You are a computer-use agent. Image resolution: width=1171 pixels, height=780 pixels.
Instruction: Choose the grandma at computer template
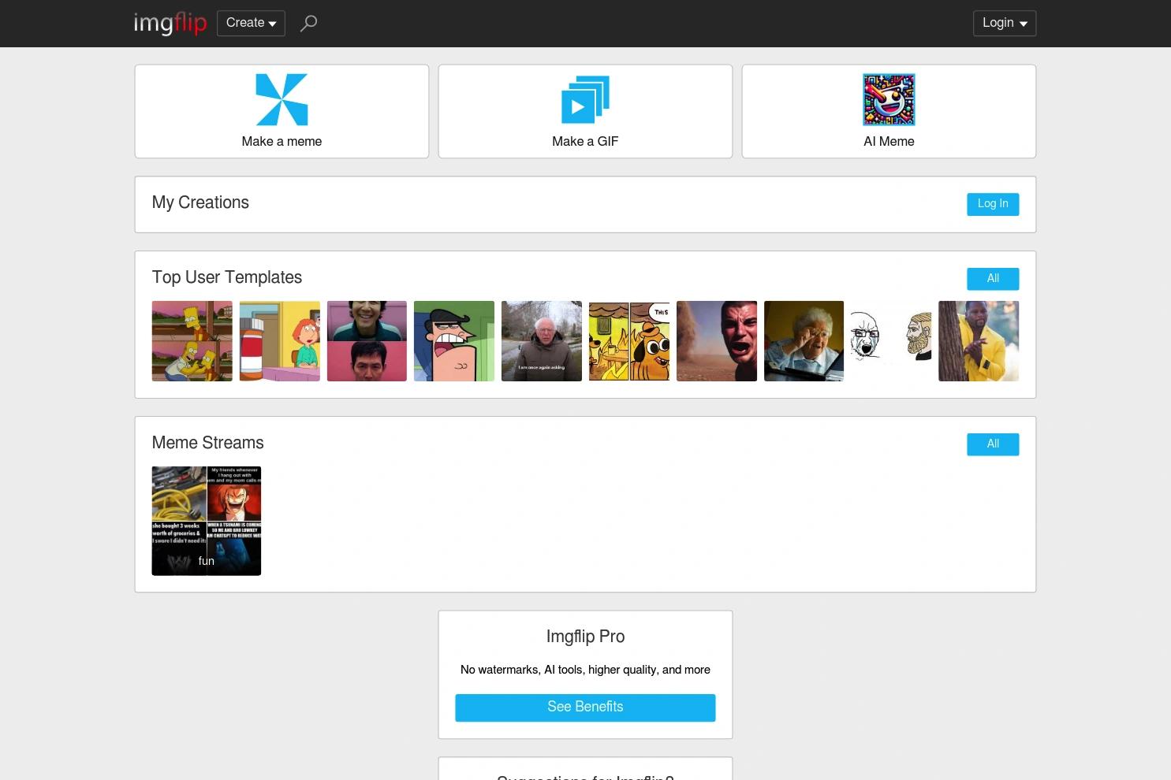click(804, 341)
